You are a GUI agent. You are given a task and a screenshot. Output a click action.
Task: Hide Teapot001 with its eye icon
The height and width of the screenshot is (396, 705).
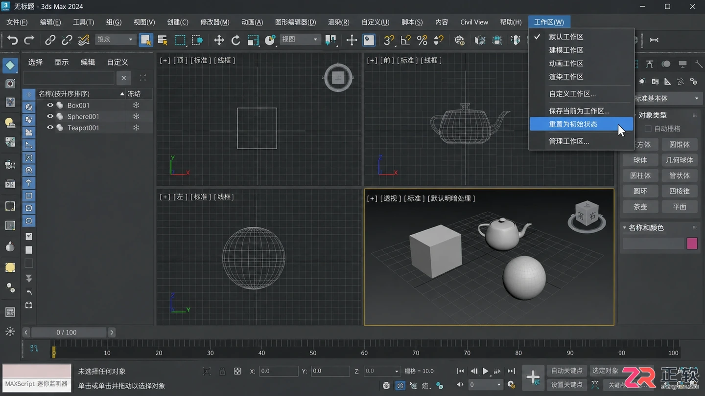[50, 128]
